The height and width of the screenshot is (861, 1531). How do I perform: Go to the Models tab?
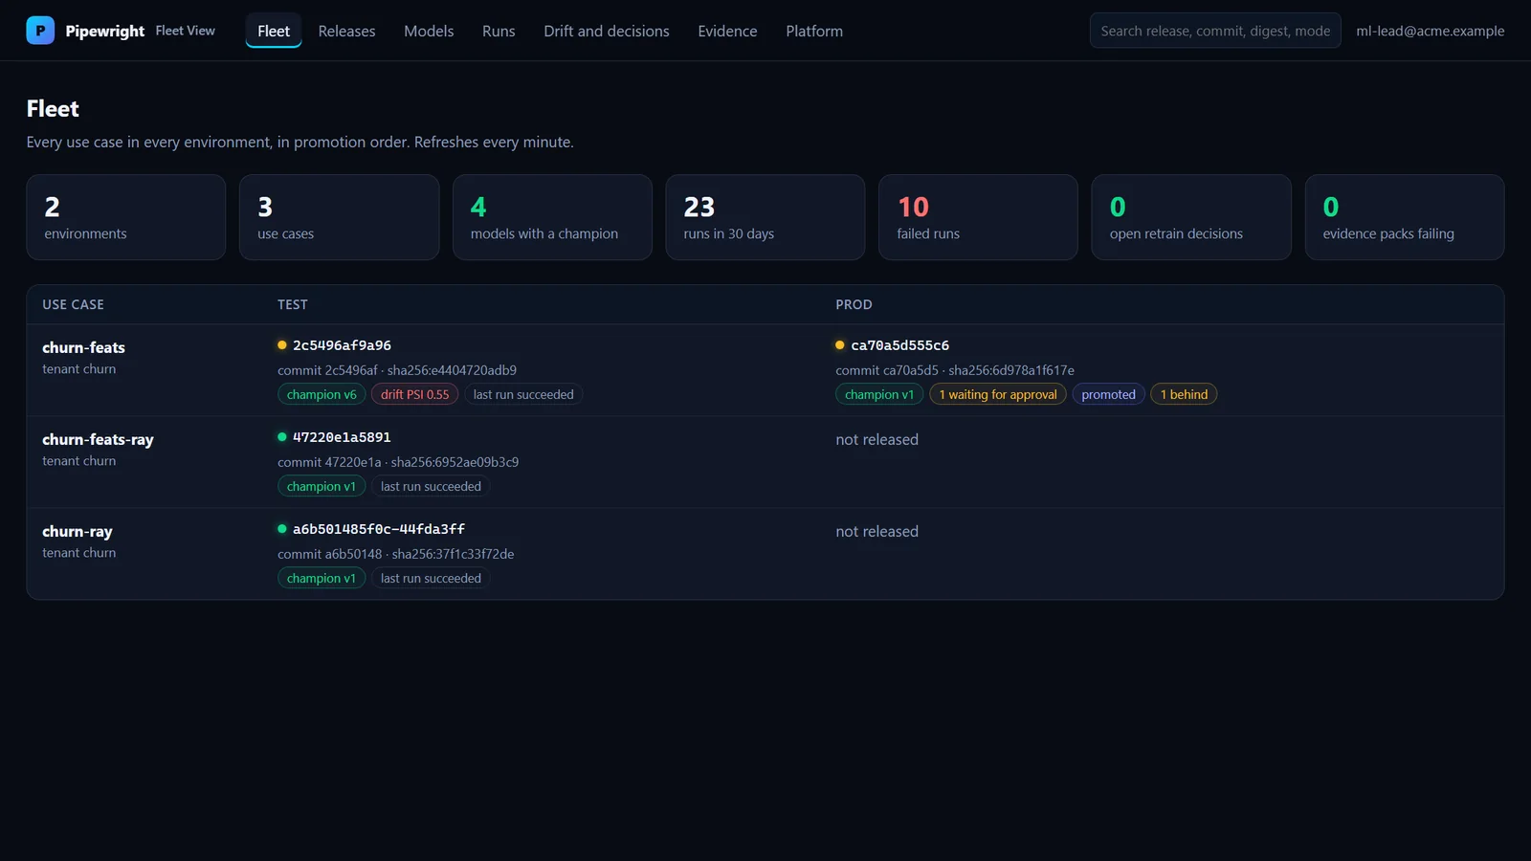tap(429, 31)
